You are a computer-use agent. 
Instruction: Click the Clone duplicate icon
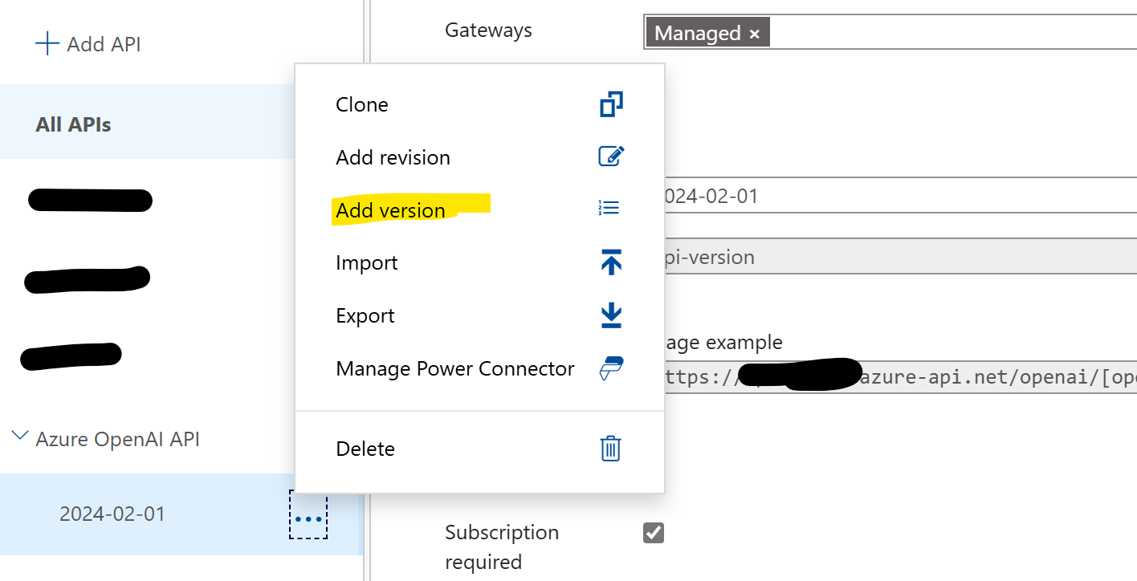tap(611, 104)
